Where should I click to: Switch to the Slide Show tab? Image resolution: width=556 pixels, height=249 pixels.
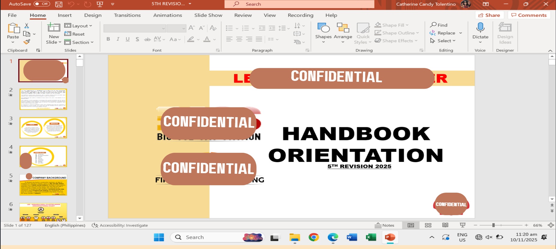click(x=208, y=15)
